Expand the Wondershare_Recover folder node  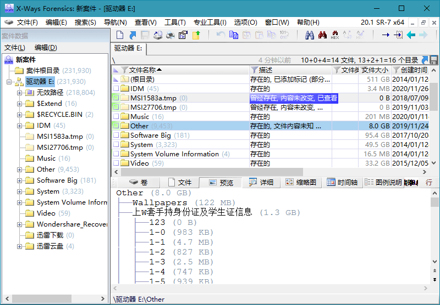19,224
